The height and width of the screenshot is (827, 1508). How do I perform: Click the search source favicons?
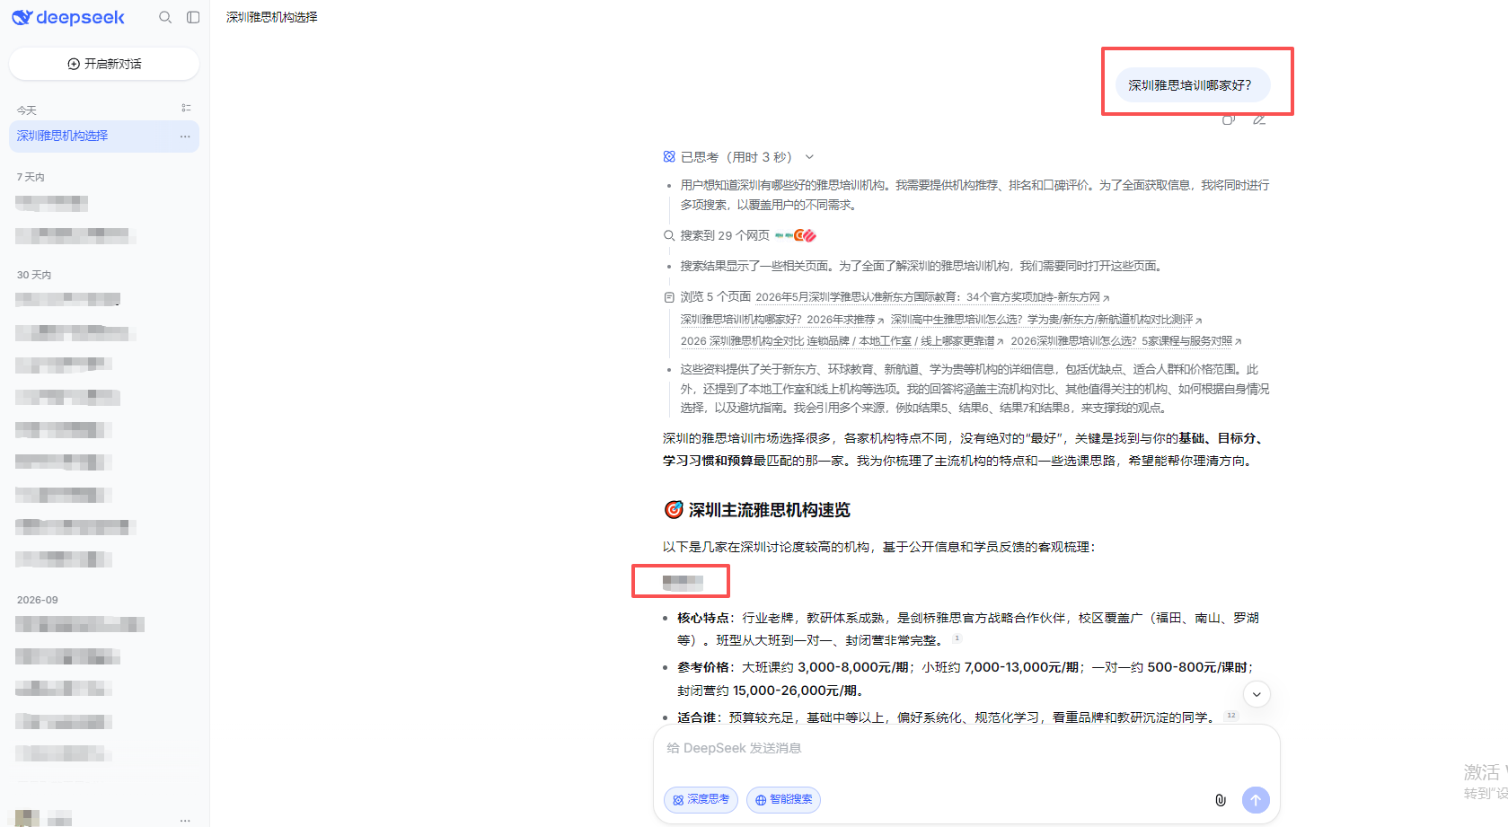coord(796,235)
